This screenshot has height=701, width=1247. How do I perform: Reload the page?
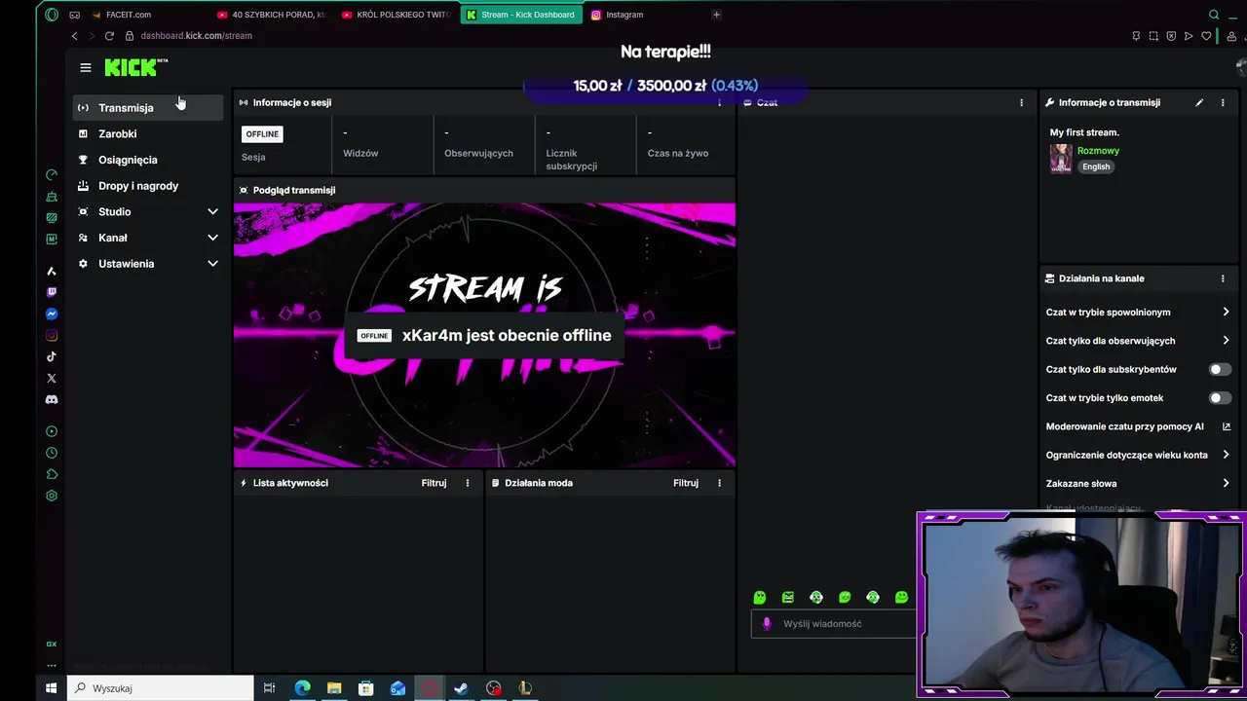point(109,36)
